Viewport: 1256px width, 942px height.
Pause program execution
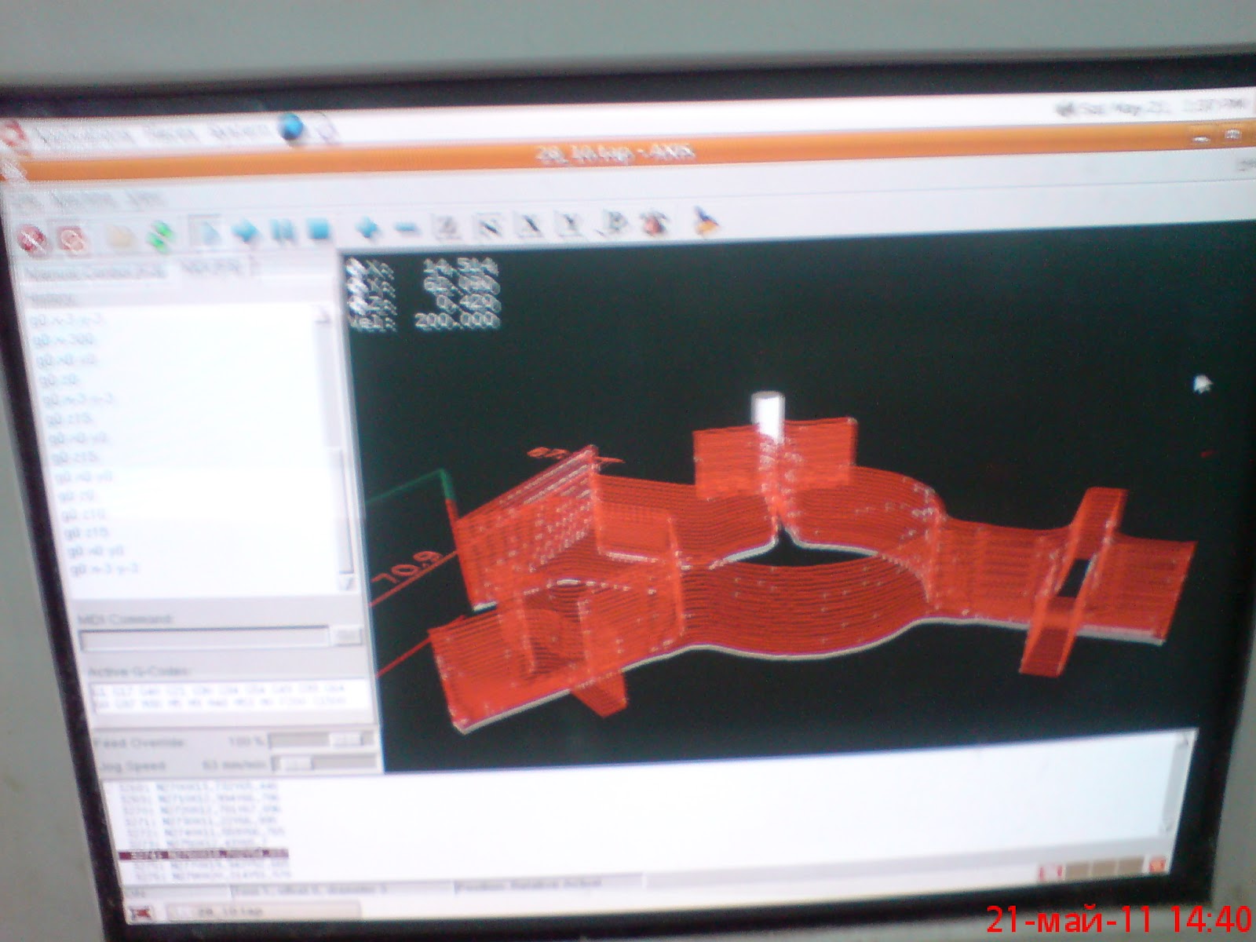pyautogui.click(x=282, y=231)
